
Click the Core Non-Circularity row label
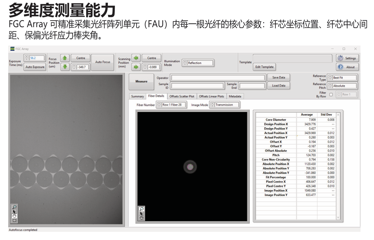click(276, 159)
